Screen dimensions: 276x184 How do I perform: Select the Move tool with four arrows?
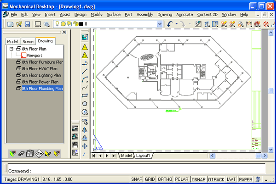pyautogui.click(x=85, y=146)
